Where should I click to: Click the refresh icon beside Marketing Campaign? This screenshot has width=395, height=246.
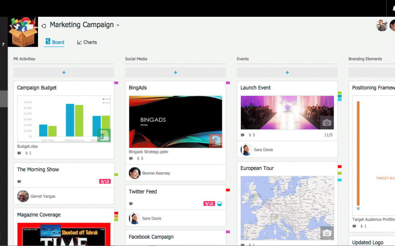[44, 26]
